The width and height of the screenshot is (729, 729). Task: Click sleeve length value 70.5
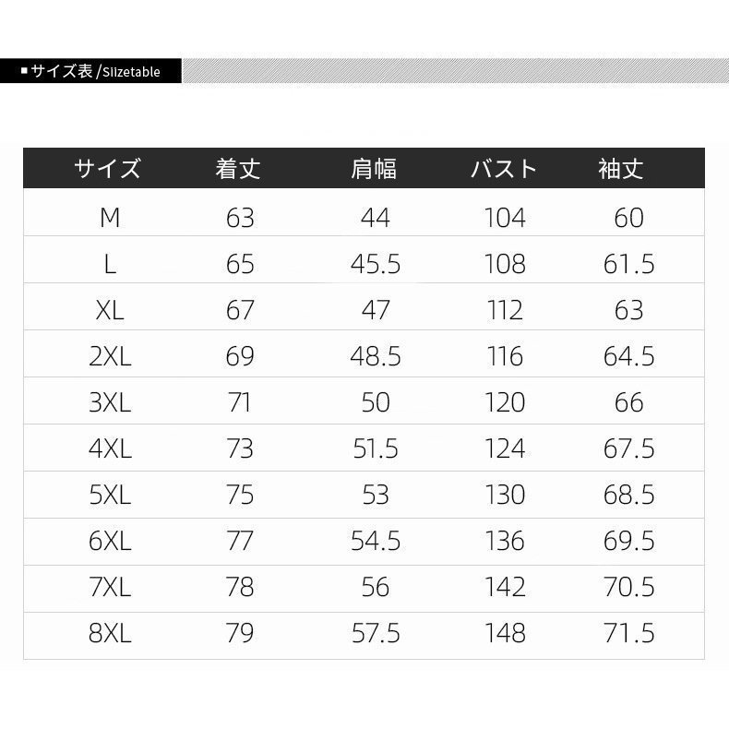coord(628,587)
